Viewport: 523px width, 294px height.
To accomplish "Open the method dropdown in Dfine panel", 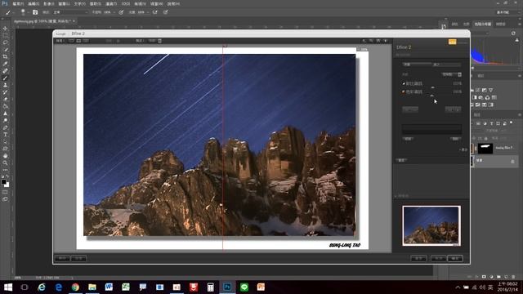I will (x=451, y=74).
